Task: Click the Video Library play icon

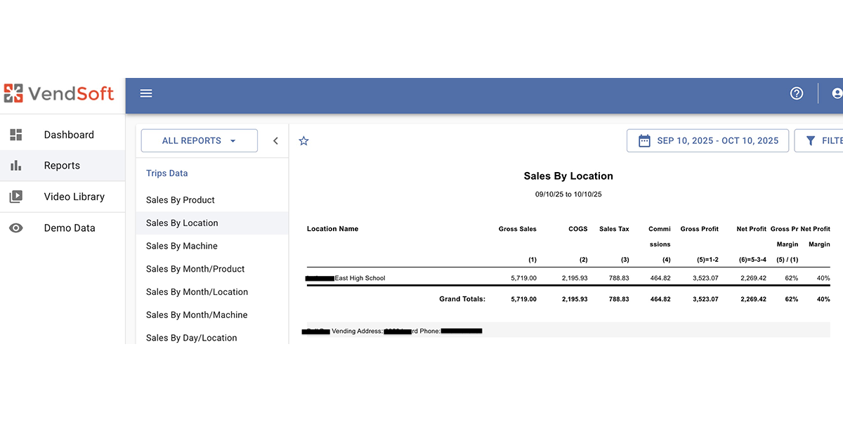Action: click(x=16, y=197)
